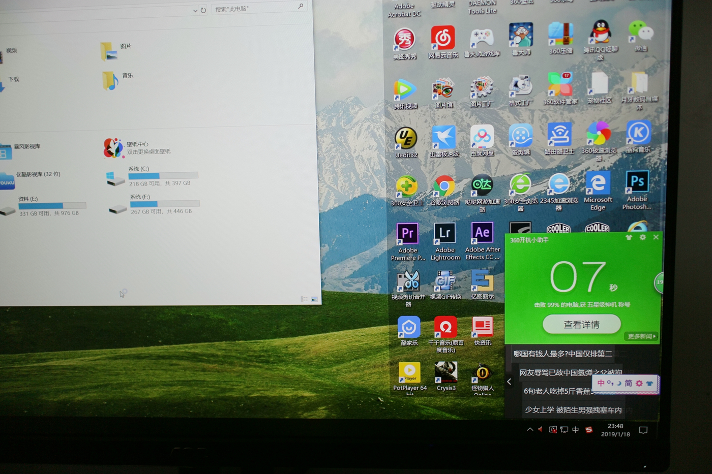Open the Adobe After Effects CC icon

pos(482,233)
